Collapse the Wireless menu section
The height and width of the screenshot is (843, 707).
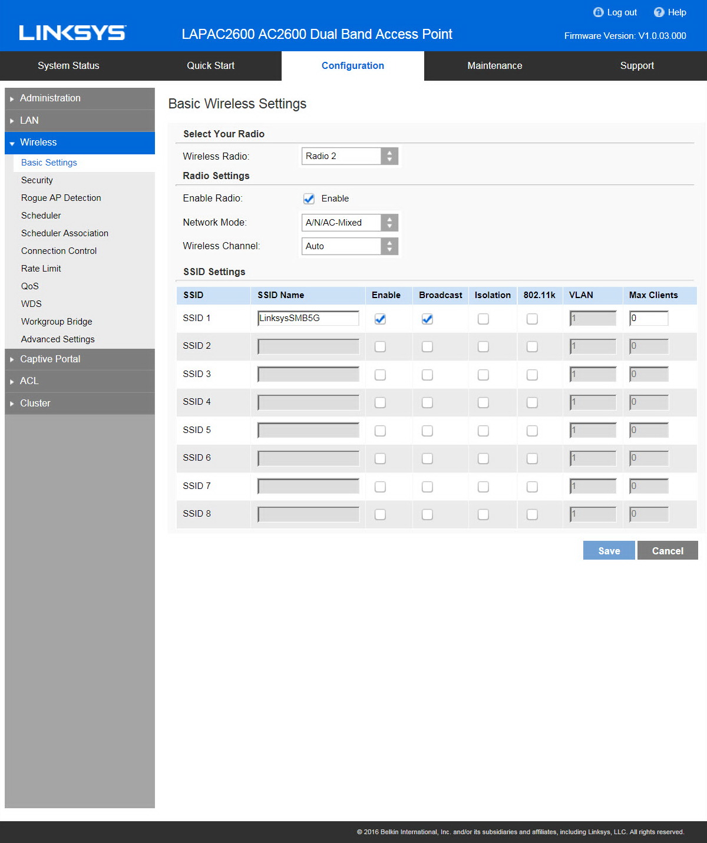[80, 143]
